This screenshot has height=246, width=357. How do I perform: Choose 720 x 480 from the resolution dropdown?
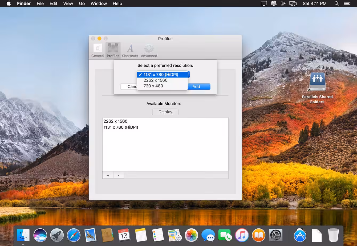coord(162,86)
